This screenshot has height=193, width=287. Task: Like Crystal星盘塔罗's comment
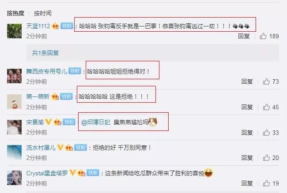[266, 183]
